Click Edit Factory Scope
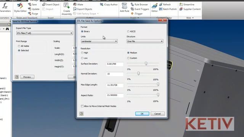The height and width of the screenshot is (137, 244). (x=85, y=14)
